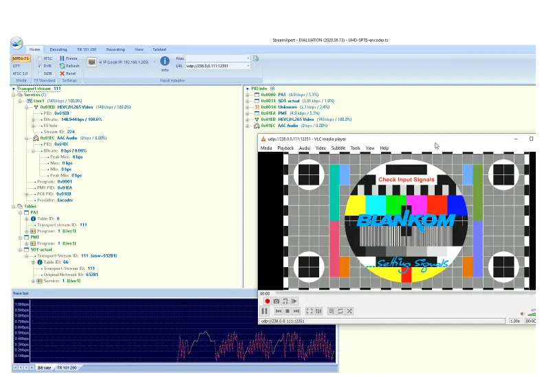553x377 pixels.
Task: Open the TR 101 290 ribbon tab
Action: [87, 49]
